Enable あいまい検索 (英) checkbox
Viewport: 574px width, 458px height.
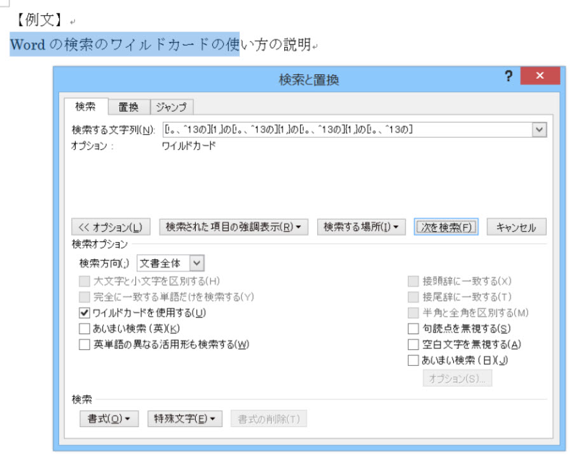coord(85,328)
